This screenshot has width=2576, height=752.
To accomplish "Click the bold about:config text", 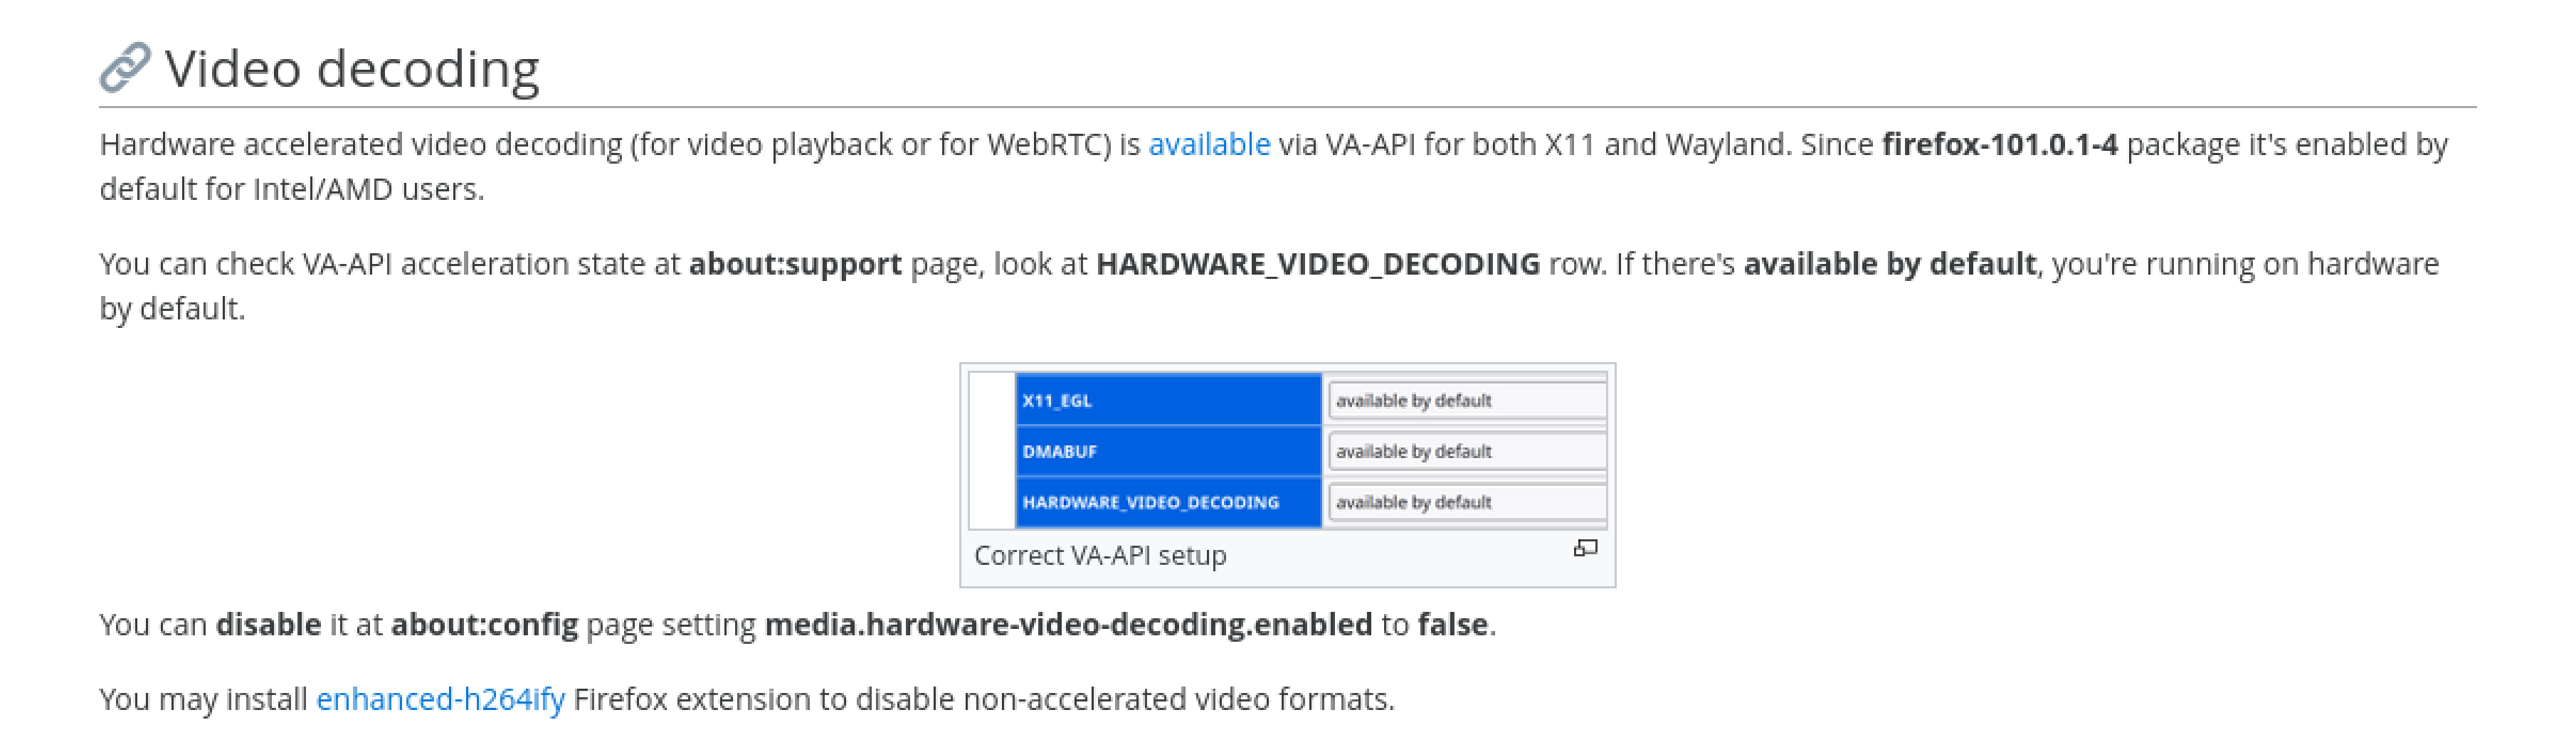I will (484, 625).
